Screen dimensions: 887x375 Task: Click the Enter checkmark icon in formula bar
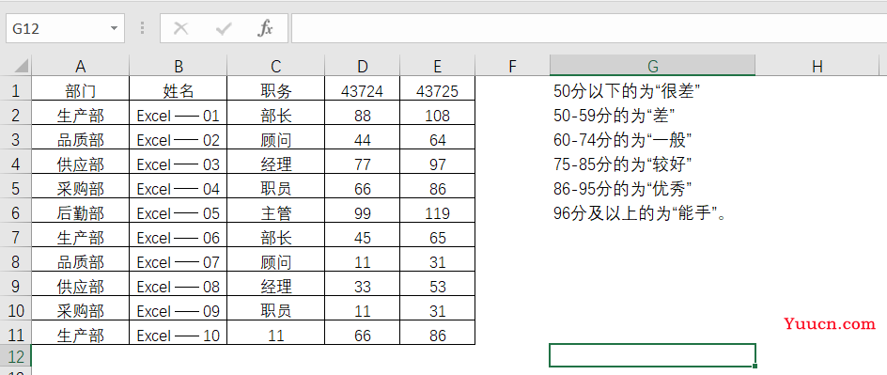coord(224,28)
